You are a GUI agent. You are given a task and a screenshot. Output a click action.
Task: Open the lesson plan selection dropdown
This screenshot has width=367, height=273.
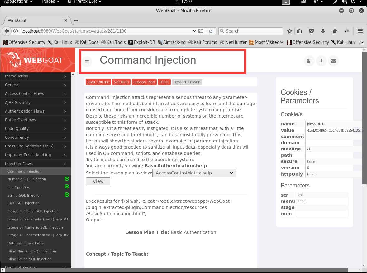coord(194,173)
